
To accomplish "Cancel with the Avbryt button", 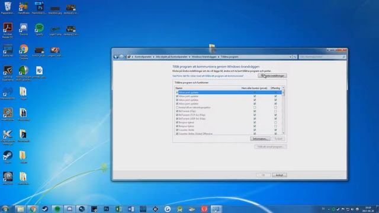I will coord(280,175).
